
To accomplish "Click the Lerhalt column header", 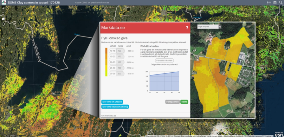I will click(113, 46).
